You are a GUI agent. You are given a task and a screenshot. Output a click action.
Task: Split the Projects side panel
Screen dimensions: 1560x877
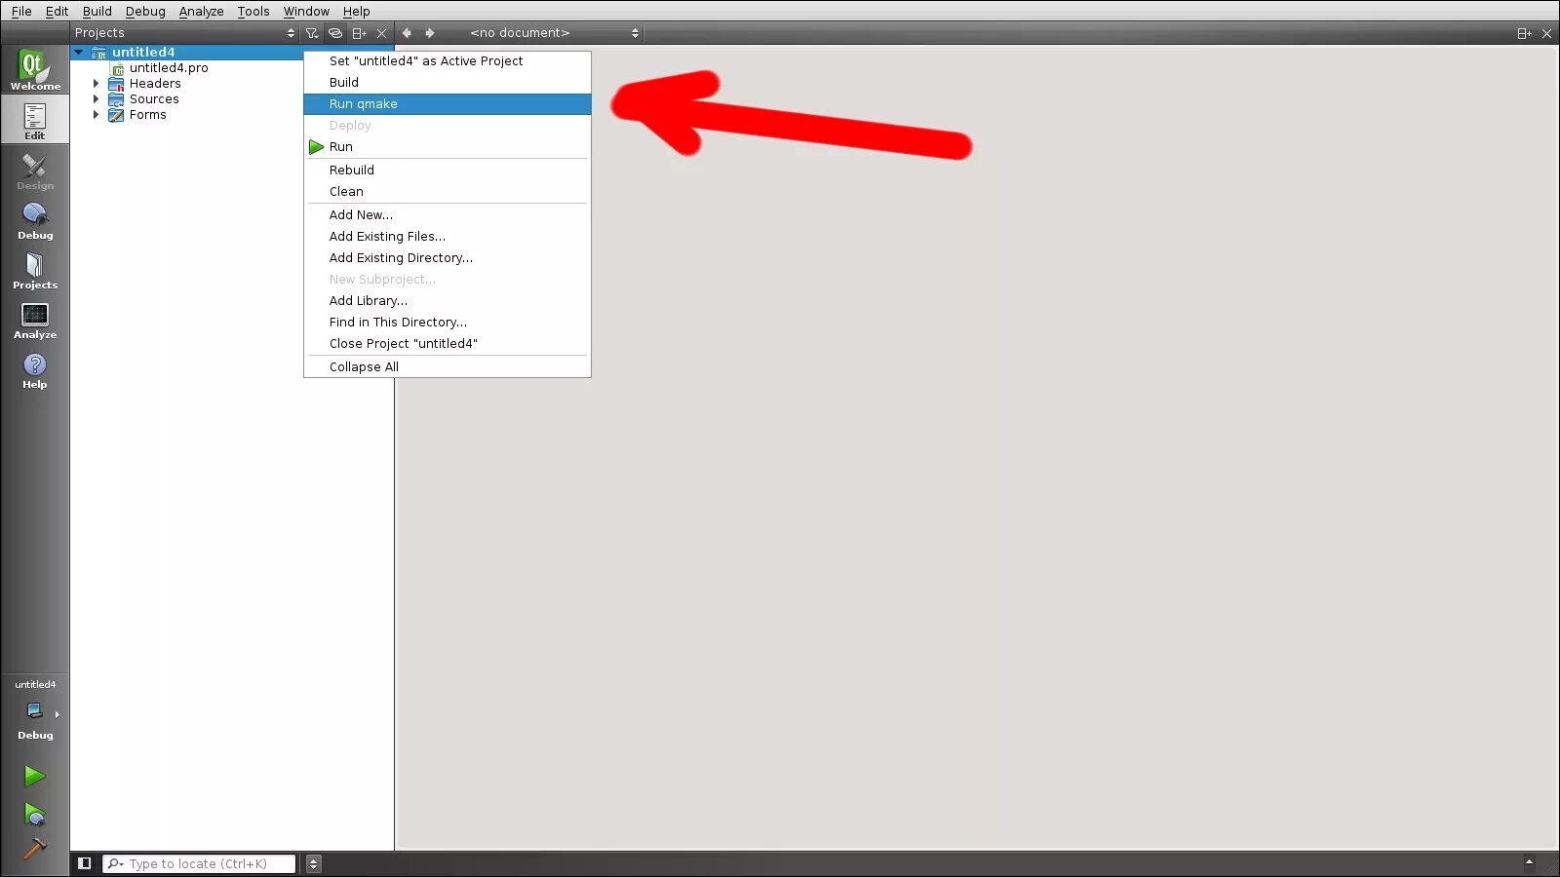click(x=359, y=33)
